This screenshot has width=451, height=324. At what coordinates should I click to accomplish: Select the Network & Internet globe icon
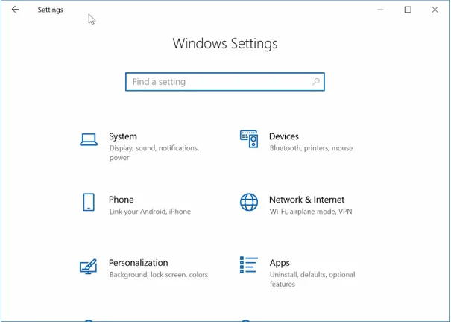click(249, 202)
